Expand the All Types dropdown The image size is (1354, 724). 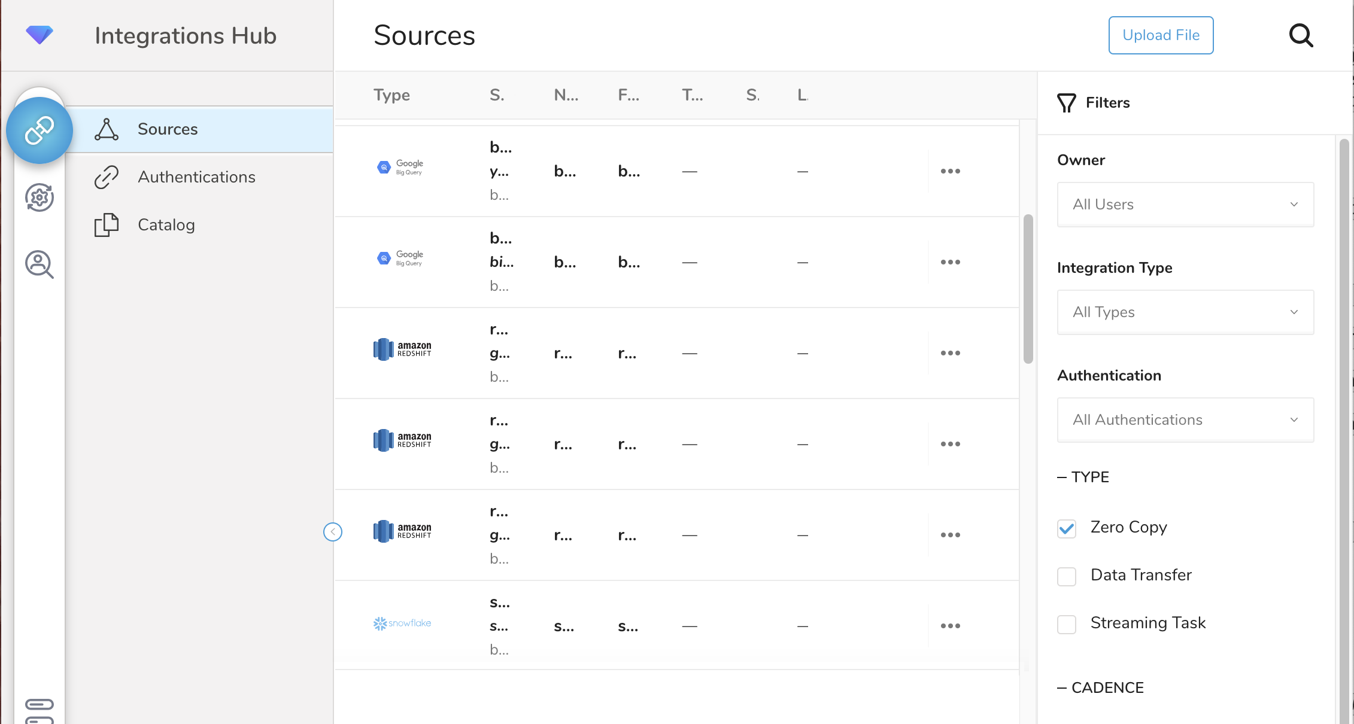(x=1185, y=312)
